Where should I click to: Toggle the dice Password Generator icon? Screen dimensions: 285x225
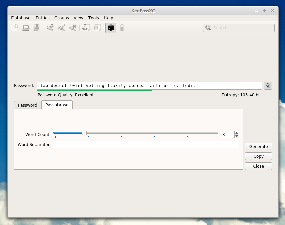[x=111, y=28]
